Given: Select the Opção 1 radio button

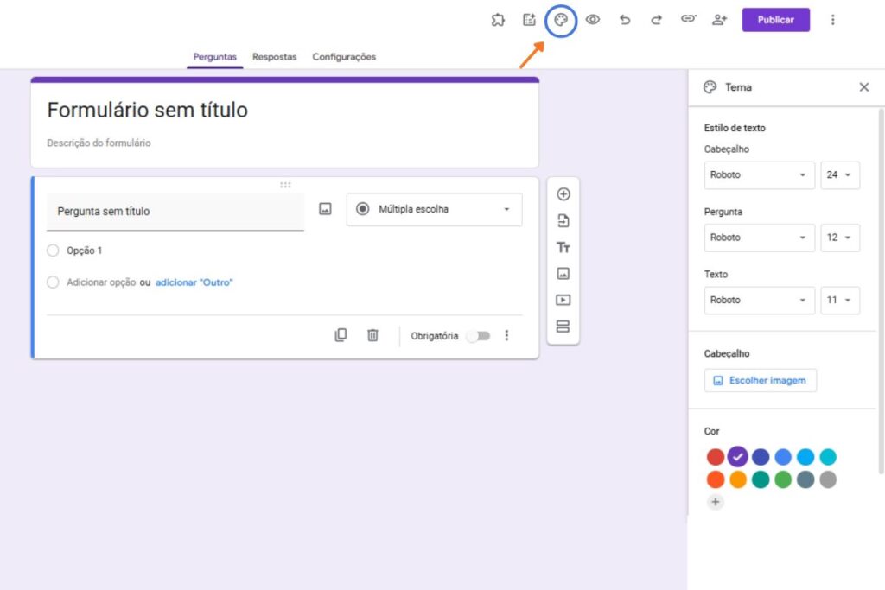Looking at the screenshot, I should click(53, 252).
